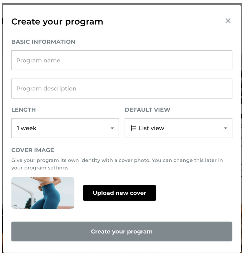Click the caret arrow on List view dropdown

[x=225, y=129]
